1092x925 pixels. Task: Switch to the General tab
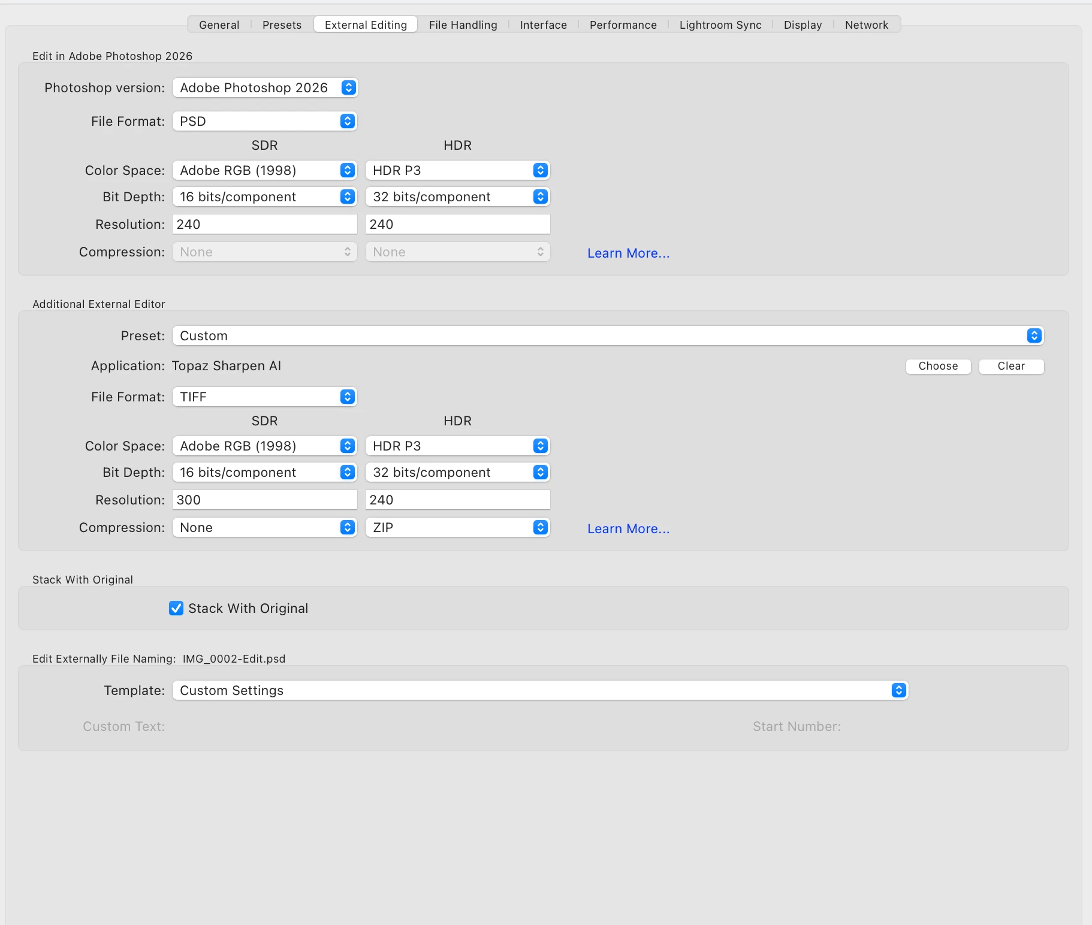pos(219,25)
